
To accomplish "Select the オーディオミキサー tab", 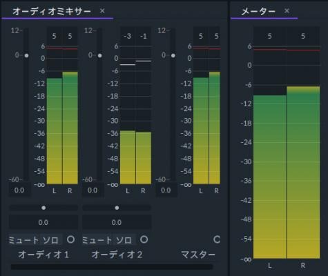I will point(52,11).
